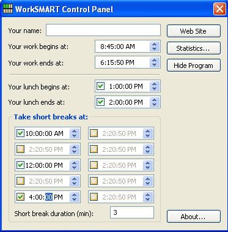Click the Short break duration field
Image resolution: width=228 pixels, height=232 pixels.
coord(132,212)
